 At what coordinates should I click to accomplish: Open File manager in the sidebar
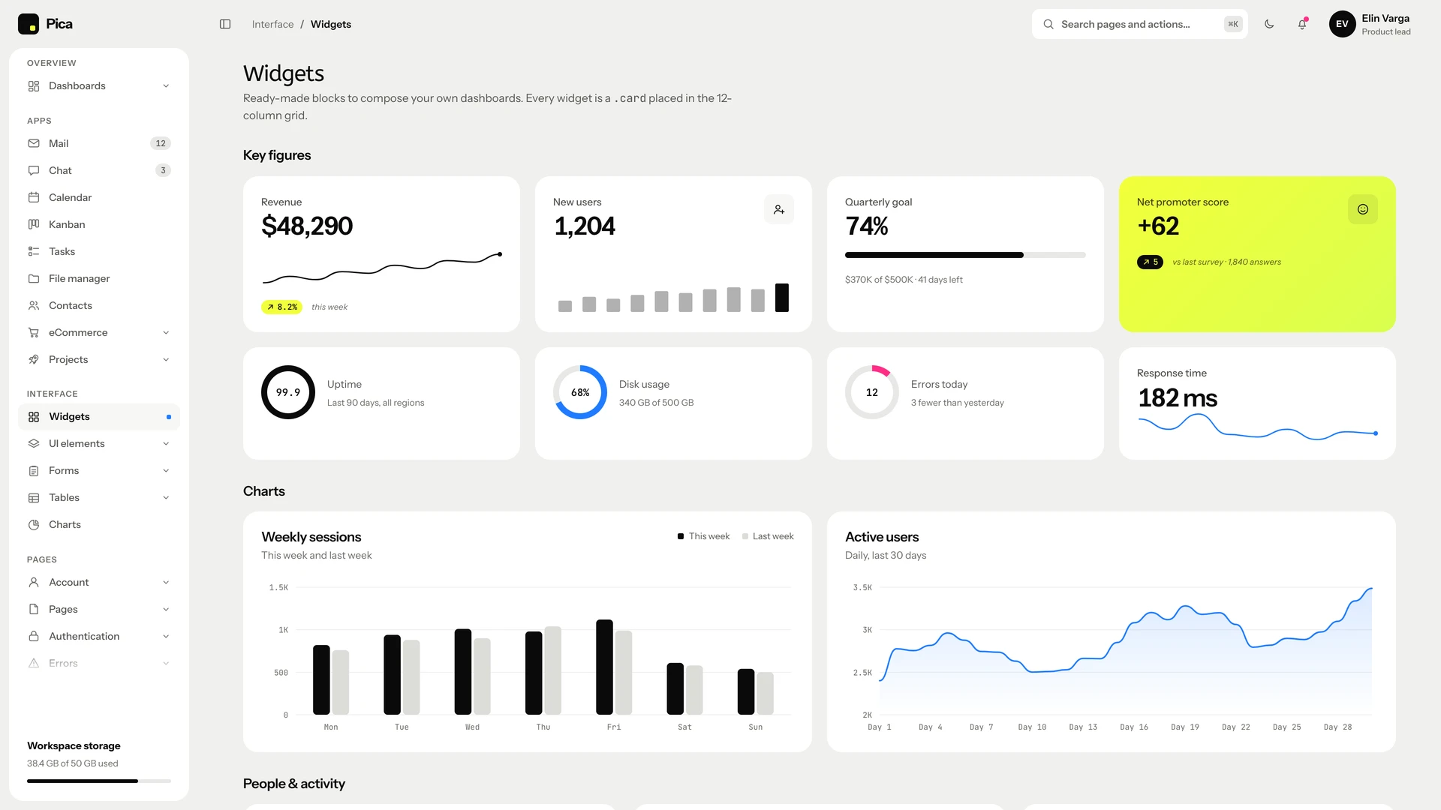pyautogui.click(x=99, y=278)
